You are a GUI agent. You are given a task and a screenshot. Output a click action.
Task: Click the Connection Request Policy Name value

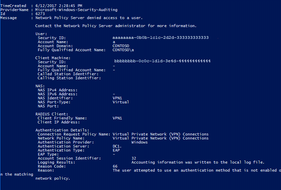pyautogui.click(x=161, y=134)
